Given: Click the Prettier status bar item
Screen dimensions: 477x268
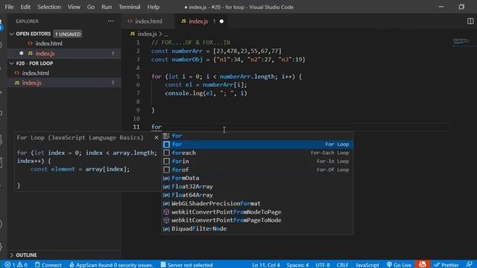Looking at the screenshot, I should [x=446, y=265].
